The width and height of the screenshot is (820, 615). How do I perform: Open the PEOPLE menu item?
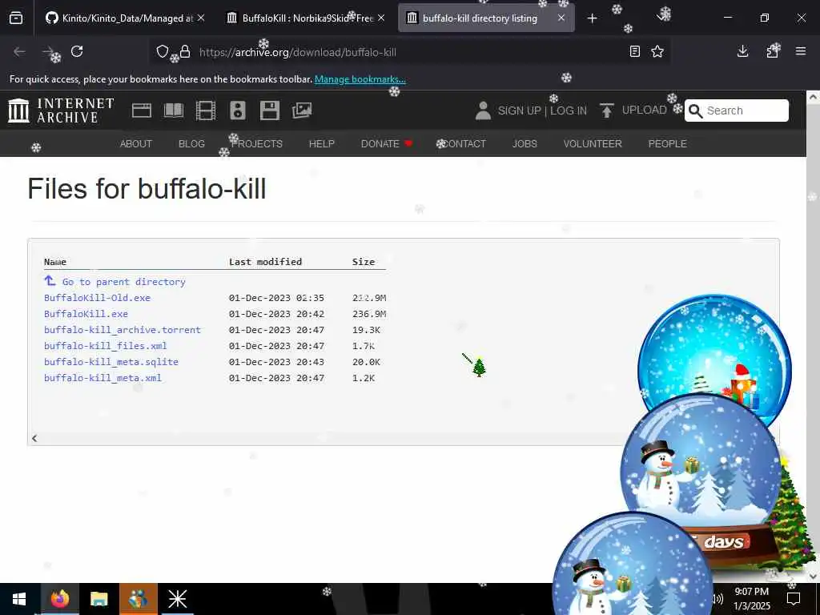pyautogui.click(x=667, y=144)
